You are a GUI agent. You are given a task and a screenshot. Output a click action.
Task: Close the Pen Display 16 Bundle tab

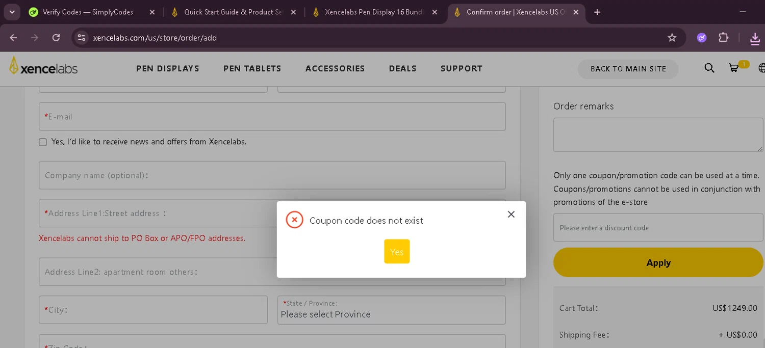pos(435,12)
